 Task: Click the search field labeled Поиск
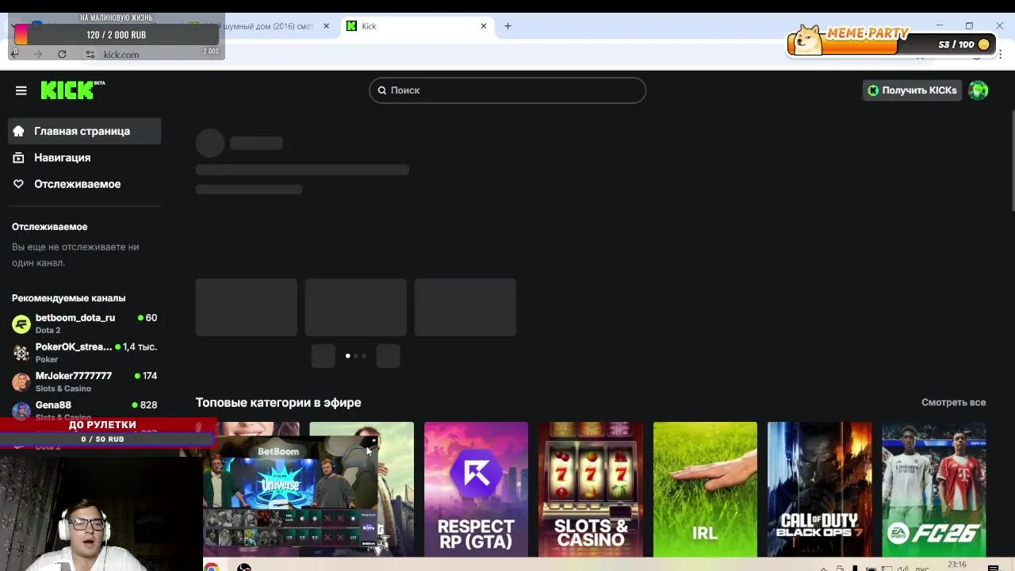pos(507,90)
